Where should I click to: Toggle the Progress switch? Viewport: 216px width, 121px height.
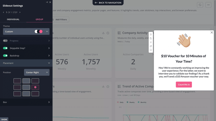5,41
